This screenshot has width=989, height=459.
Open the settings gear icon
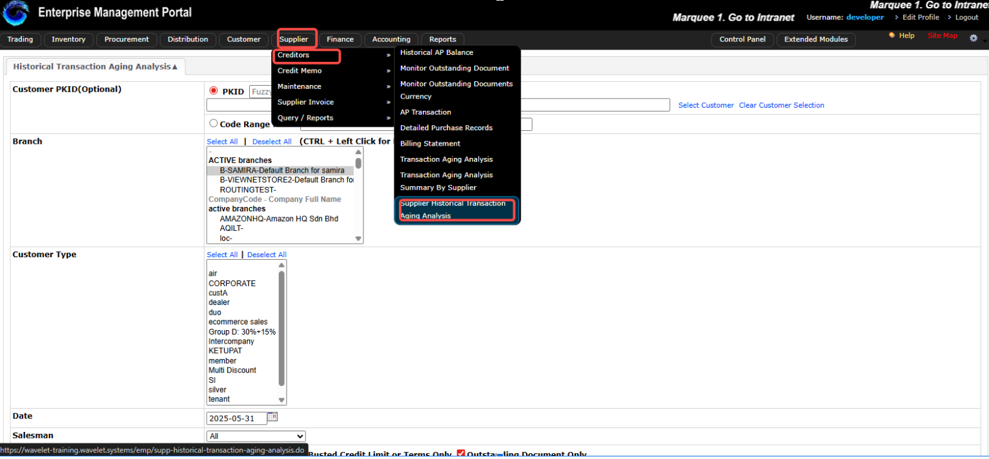click(x=974, y=38)
